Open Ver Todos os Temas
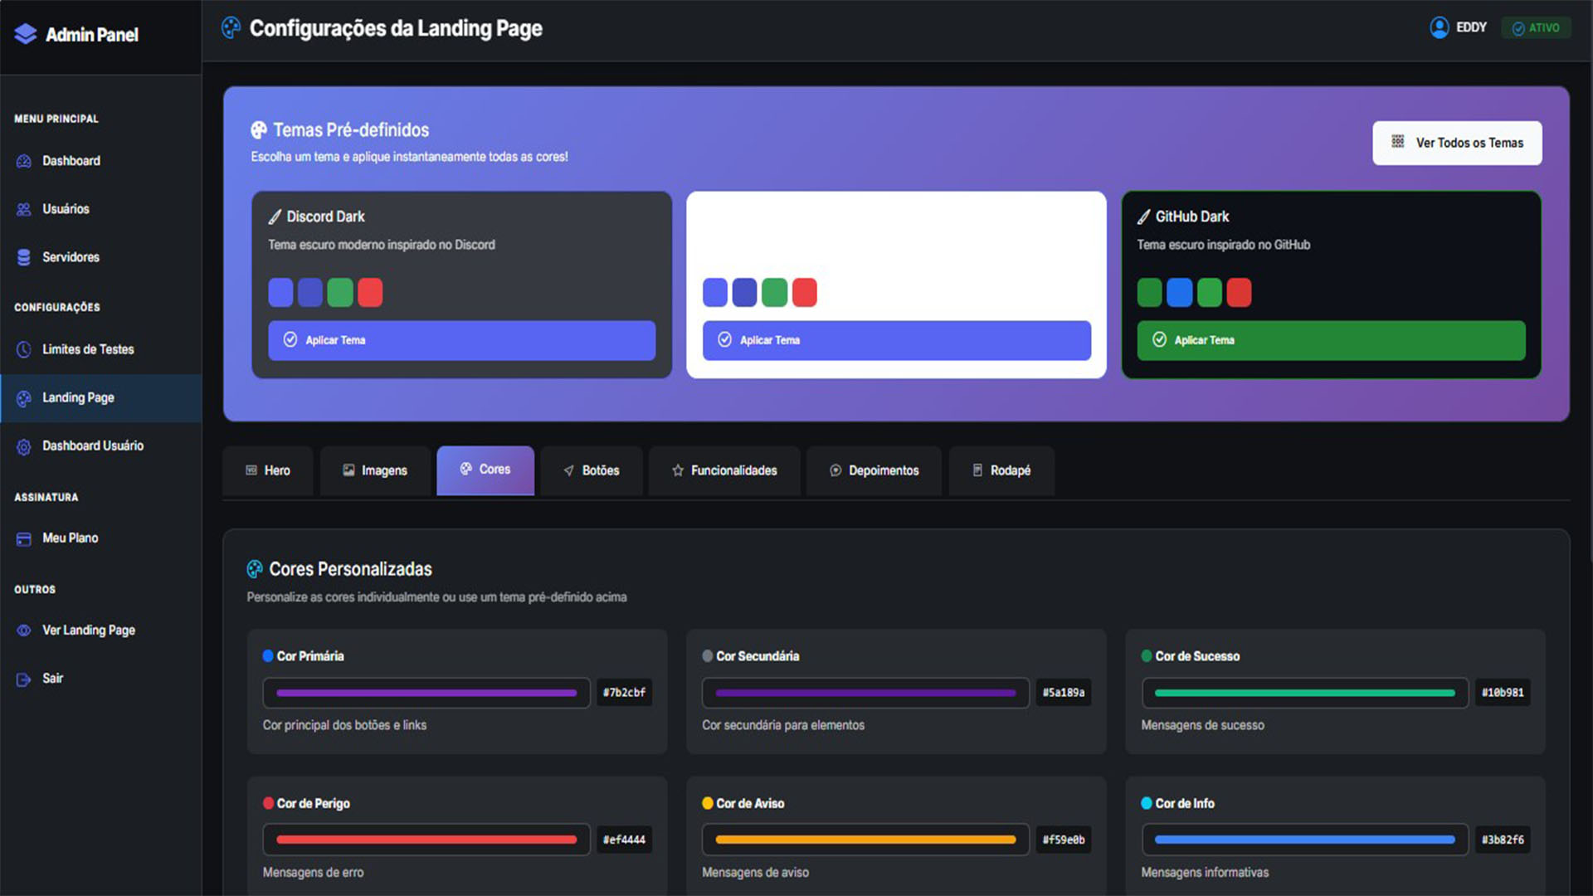Screen dimensions: 1593x896 (1457, 143)
